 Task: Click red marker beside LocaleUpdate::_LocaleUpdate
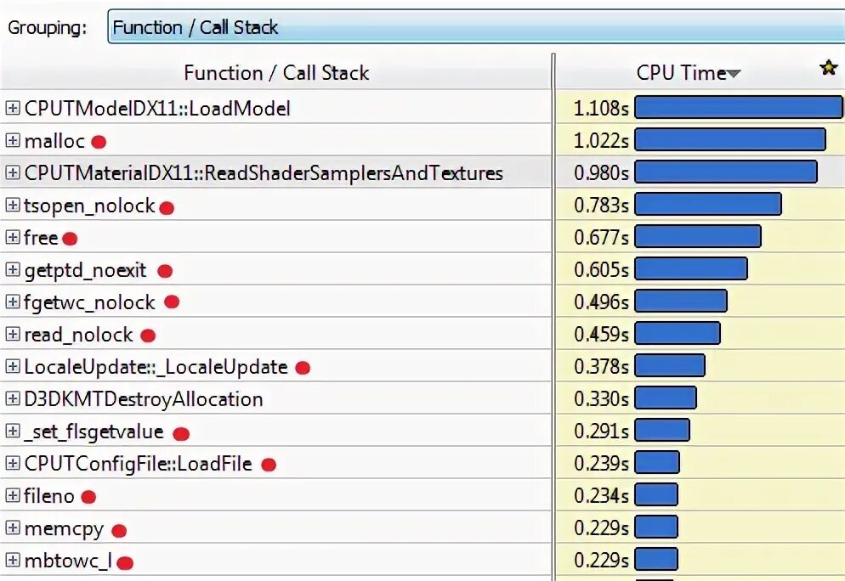point(303,368)
